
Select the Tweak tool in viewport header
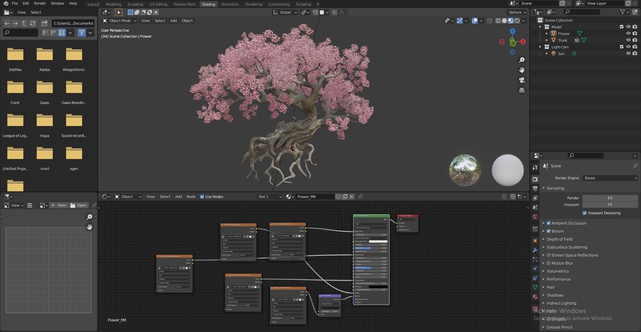point(119,12)
